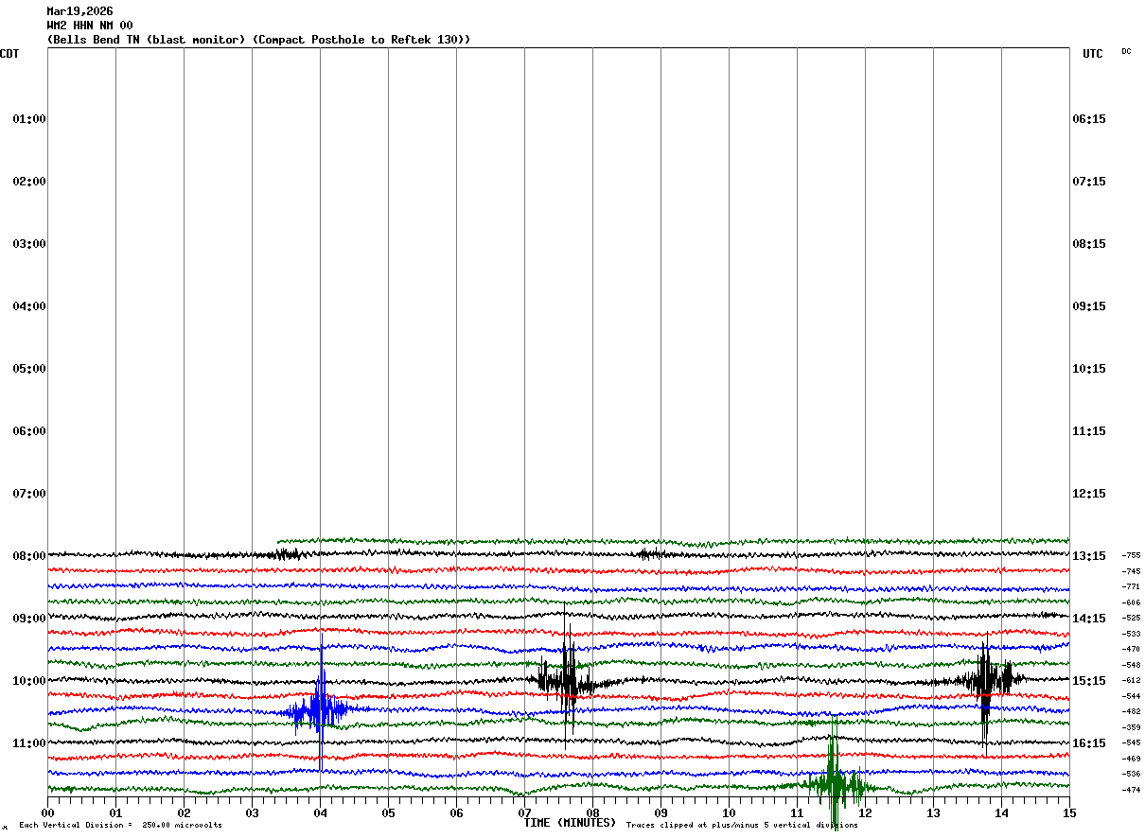Screen dimensions: 1145x838
Task: Click the 03 minute axis tick label
Action: coord(253,812)
